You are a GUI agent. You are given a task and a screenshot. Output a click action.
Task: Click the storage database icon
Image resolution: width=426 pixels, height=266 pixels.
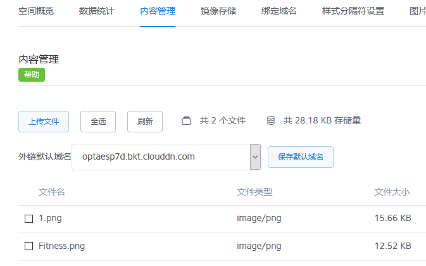[x=271, y=120]
